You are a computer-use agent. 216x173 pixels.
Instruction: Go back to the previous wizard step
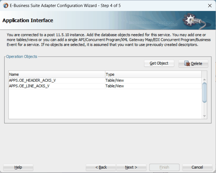pyautogui.click(x=101, y=167)
